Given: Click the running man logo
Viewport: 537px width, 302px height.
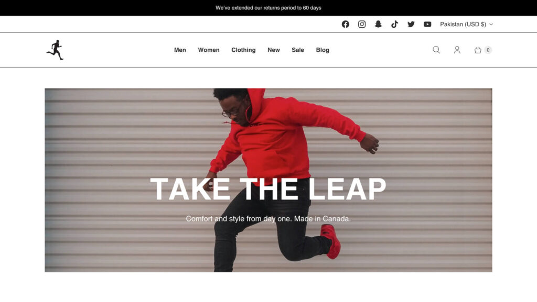Looking at the screenshot, I should (x=55, y=50).
